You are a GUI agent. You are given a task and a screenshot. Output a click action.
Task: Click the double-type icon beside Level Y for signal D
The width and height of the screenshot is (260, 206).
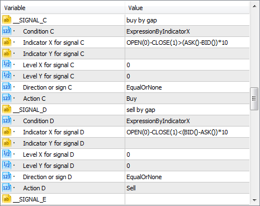click(7, 166)
